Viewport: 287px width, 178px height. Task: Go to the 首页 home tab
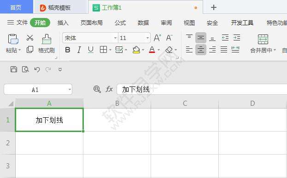click(x=16, y=7)
